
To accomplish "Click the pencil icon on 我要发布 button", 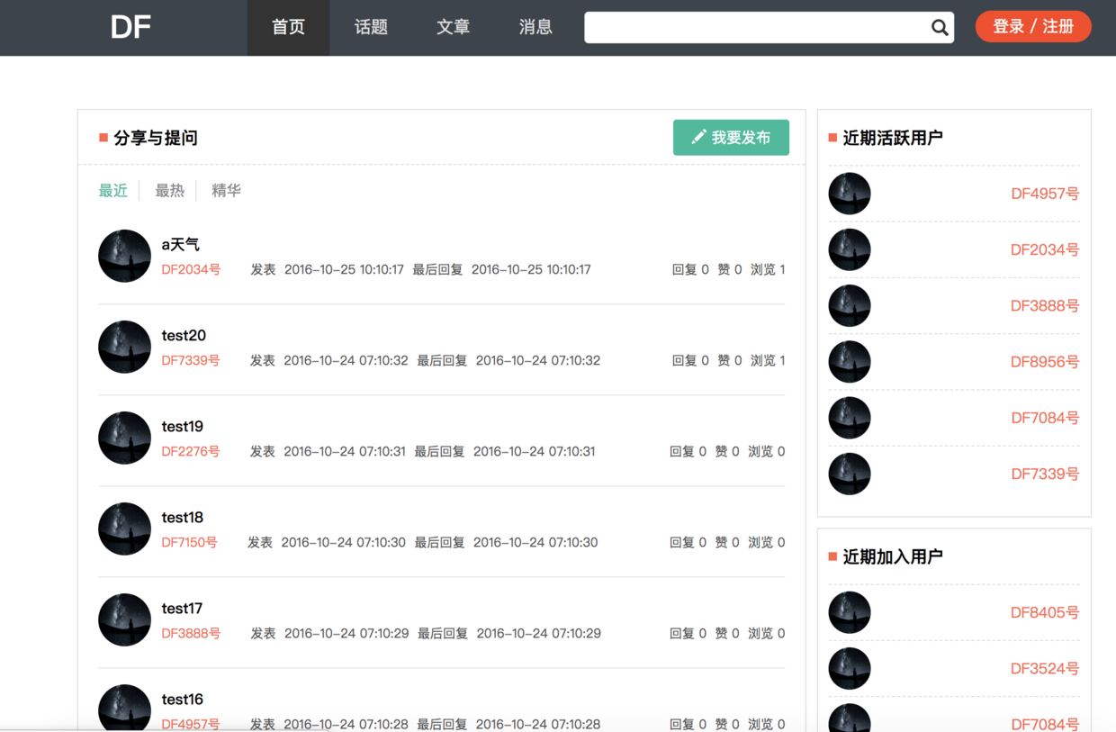I will 698,137.
